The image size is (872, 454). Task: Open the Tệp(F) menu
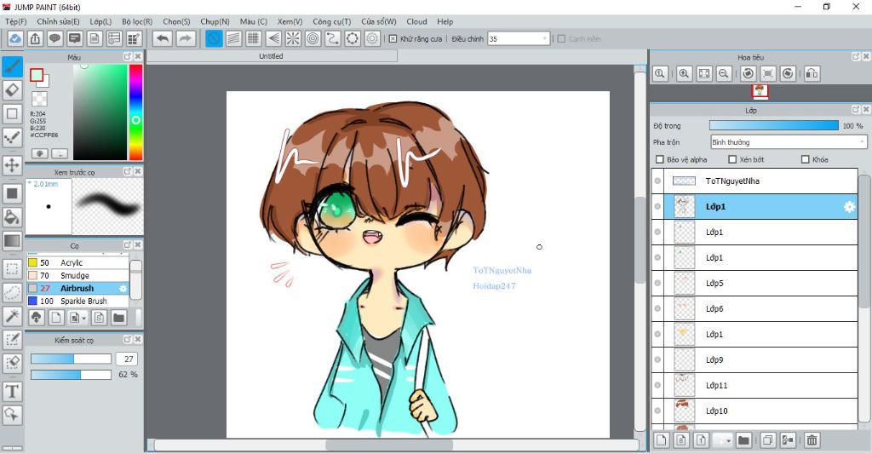[15, 21]
